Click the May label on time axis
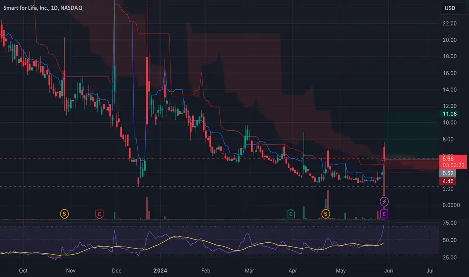This screenshot has width=469, height=277. tap(341, 271)
